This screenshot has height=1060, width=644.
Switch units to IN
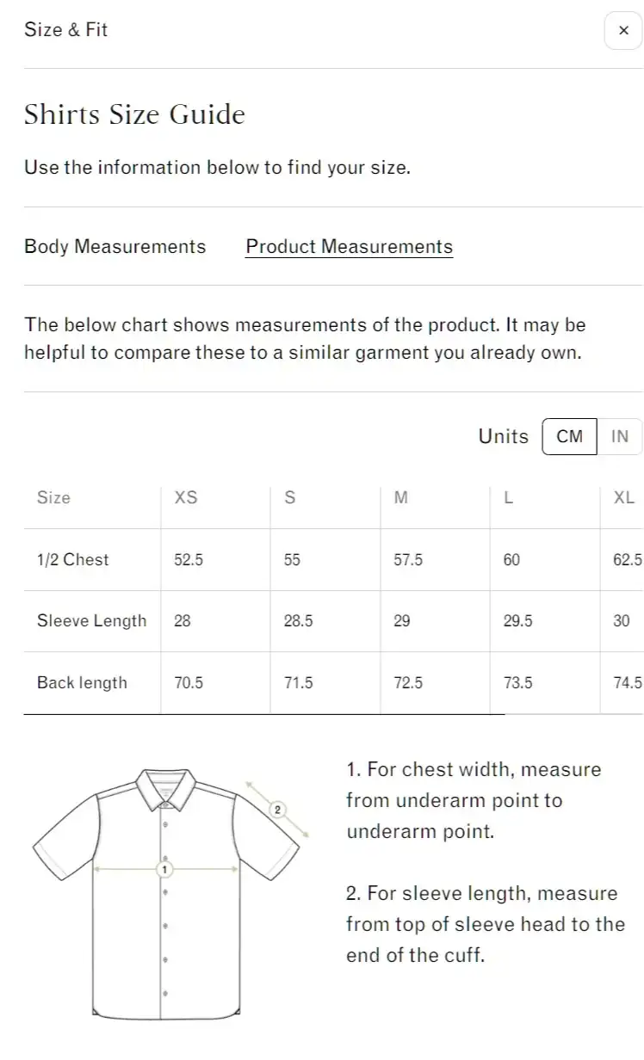pyautogui.click(x=620, y=436)
